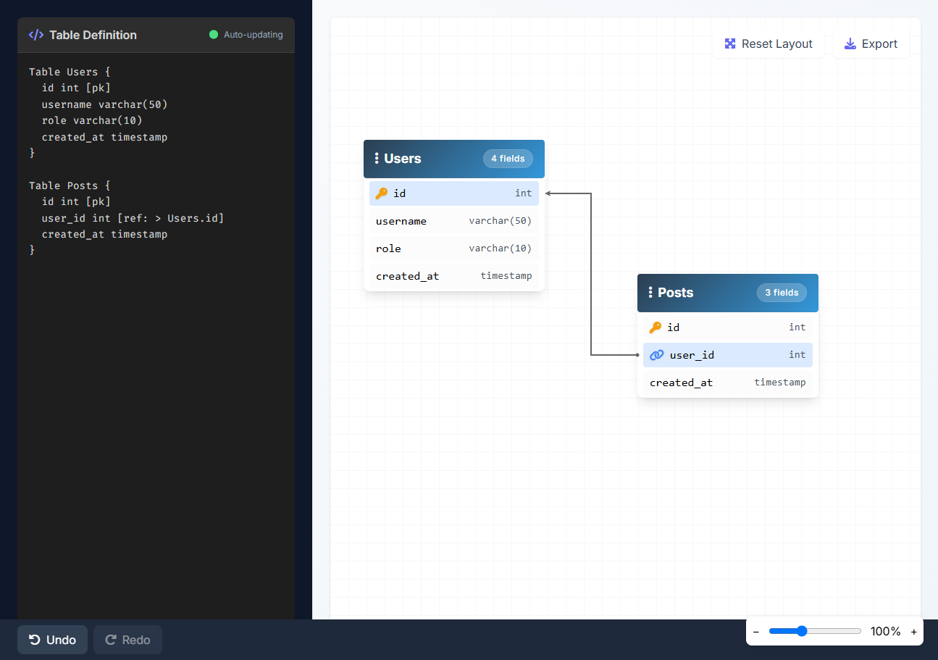
Task: Click the primary key icon in Posts id row
Action: coord(656,327)
